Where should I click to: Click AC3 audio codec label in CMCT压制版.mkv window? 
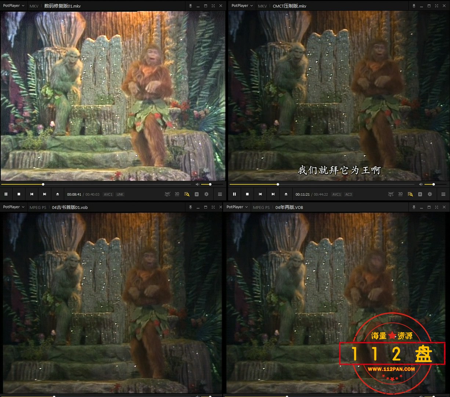tap(348, 194)
